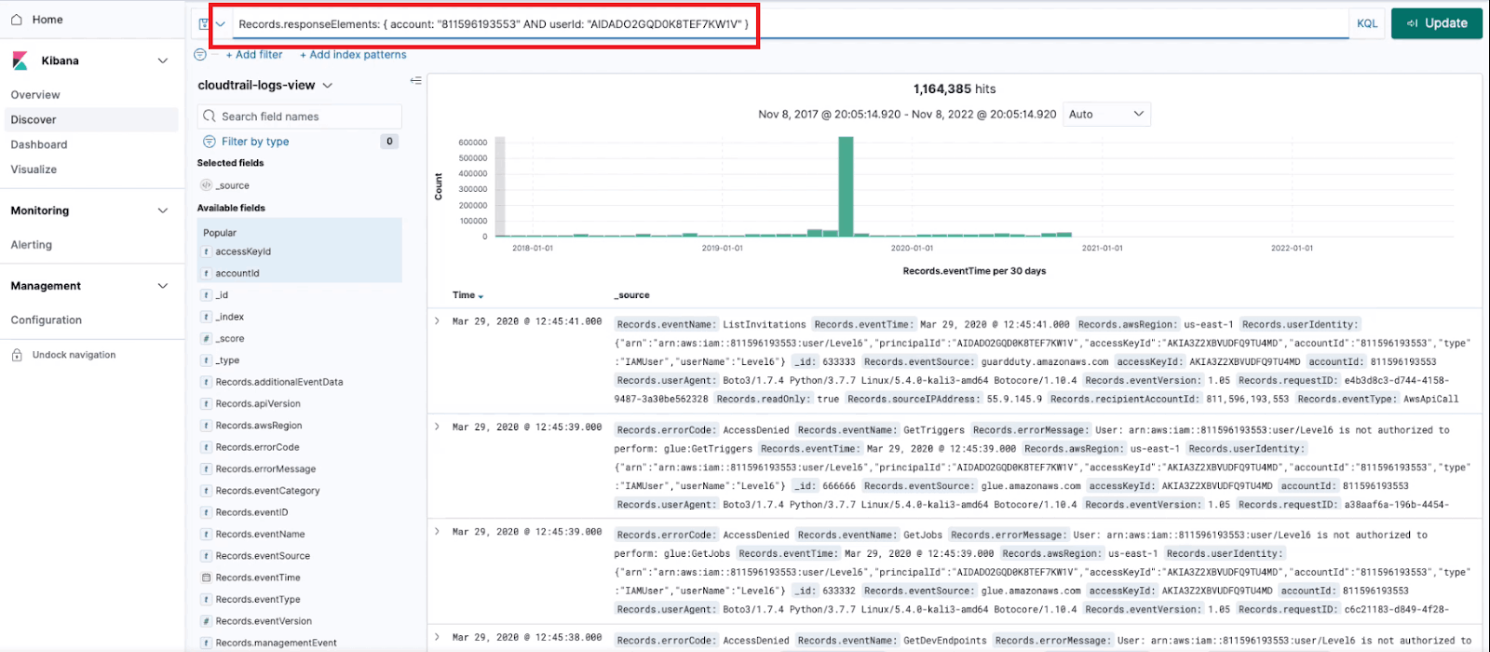Image resolution: width=1490 pixels, height=652 pixels.
Task: Click the Home icon in navigation
Action: pos(17,20)
